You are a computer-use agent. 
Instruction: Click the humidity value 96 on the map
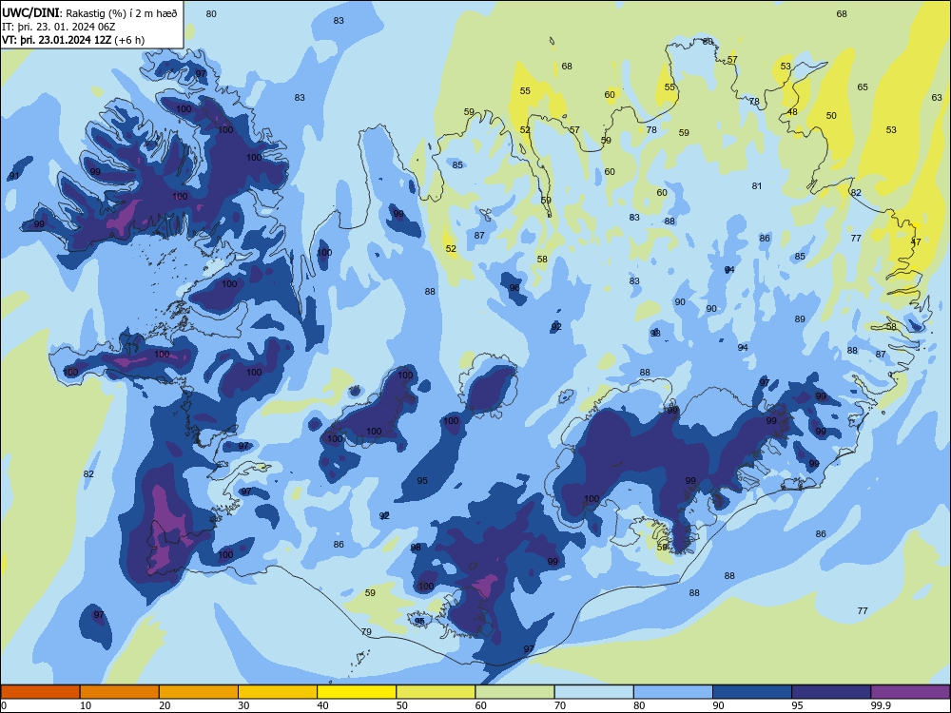514,287
